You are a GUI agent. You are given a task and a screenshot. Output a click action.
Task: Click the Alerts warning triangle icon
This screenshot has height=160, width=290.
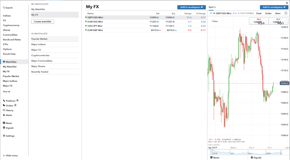[4, 115]
